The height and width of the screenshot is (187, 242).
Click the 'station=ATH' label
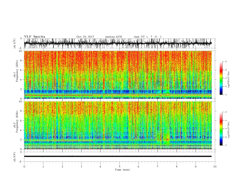click(x=113, y=37)
